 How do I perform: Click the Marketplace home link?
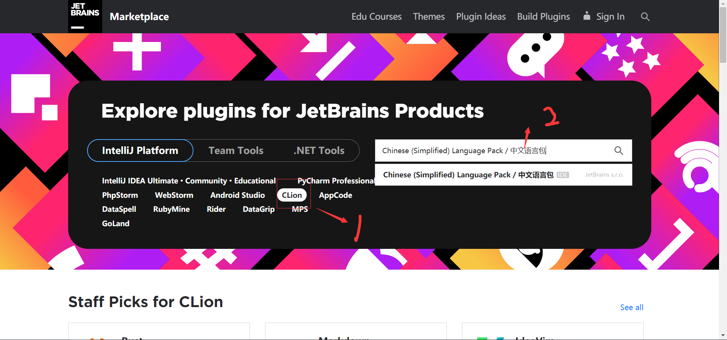click(x=139, y=17)
